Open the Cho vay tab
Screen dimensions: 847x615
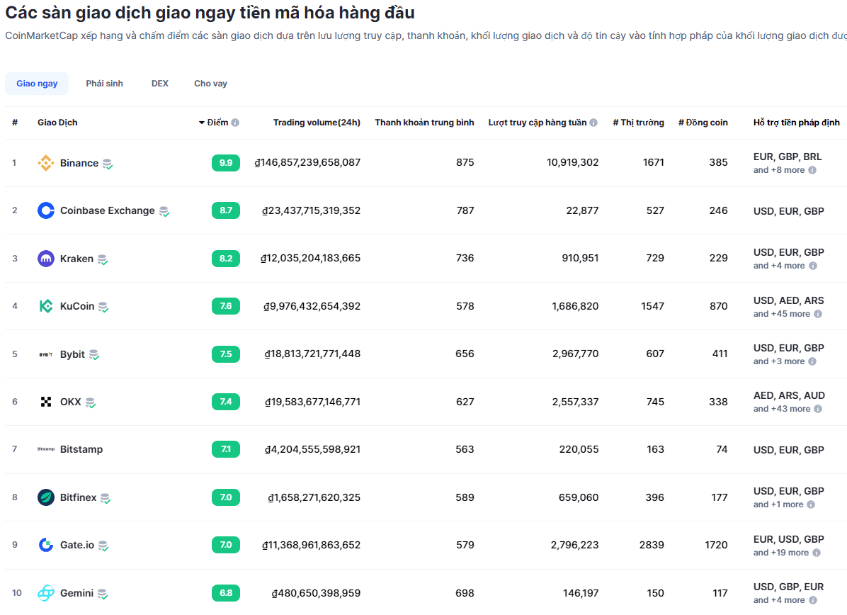coord(210,84)
